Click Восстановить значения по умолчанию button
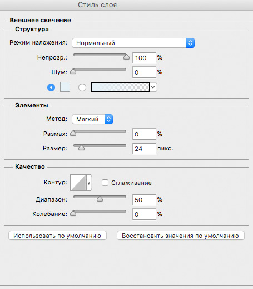 (x=181, y=236)
